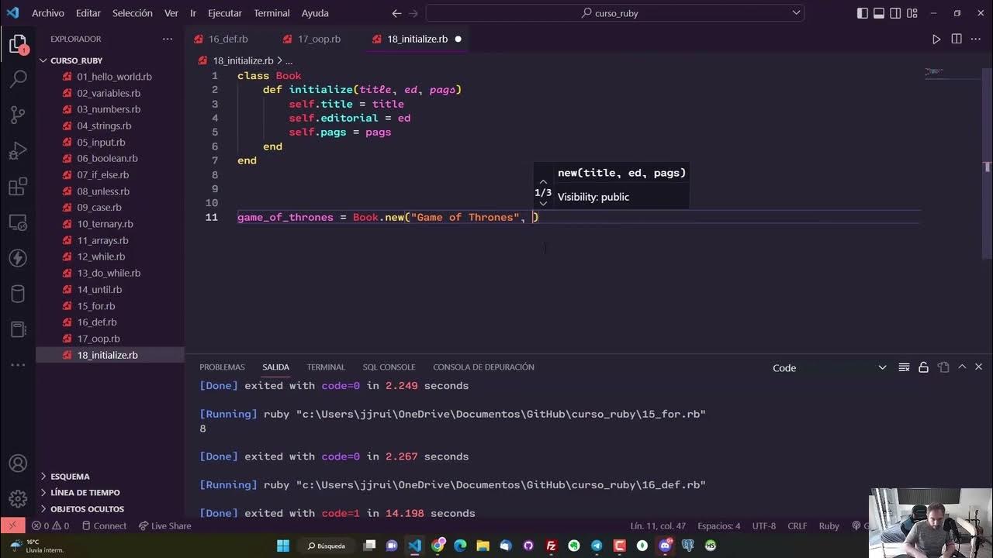The width and height of the screenshot is (993, 558).
Task: Open the Accounts menu in the activity bar
Action: point(18,463)
